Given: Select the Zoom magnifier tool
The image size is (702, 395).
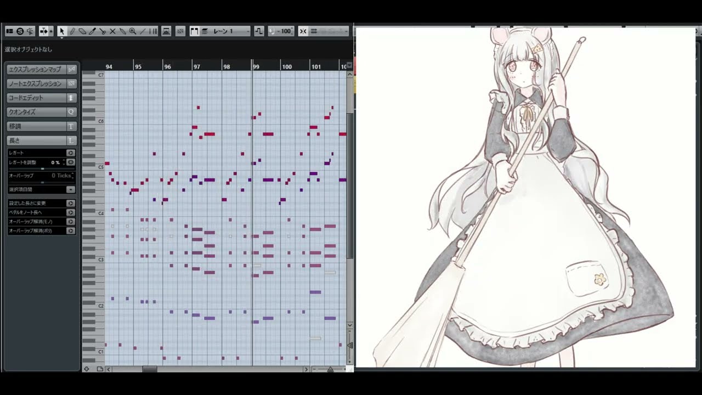Looking at the screenshot, I should 133,31.
